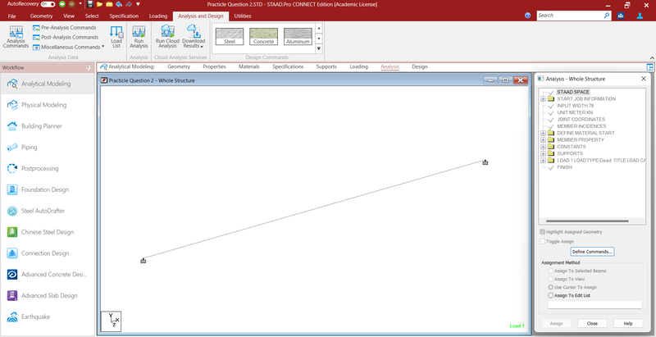Select Use Cursor To Assign radio
Viewport: 656px width, 337px height.
[x=550, y=287]
